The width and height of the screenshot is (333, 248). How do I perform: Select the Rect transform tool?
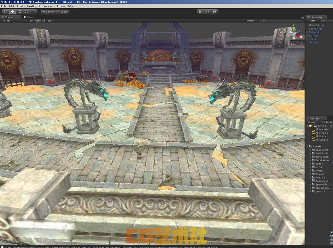click(x=33, y=12)
